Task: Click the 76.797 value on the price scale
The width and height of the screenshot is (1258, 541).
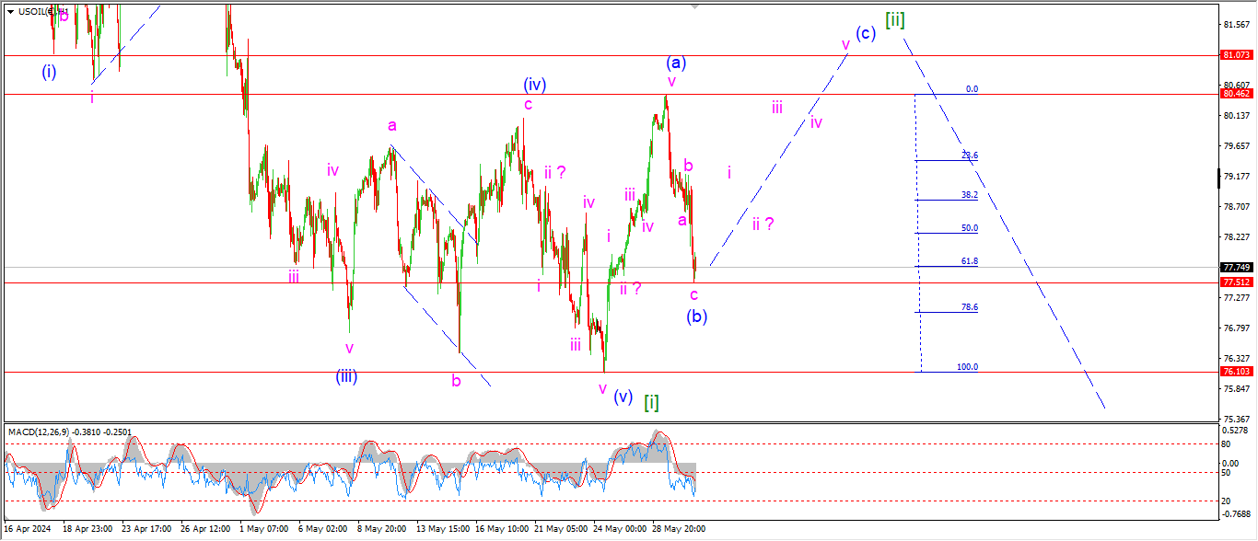Action: point(1236,328)
